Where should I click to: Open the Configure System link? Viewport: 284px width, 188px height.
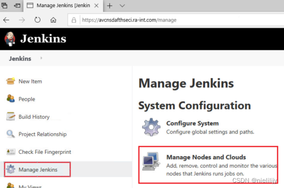[192, 123]
